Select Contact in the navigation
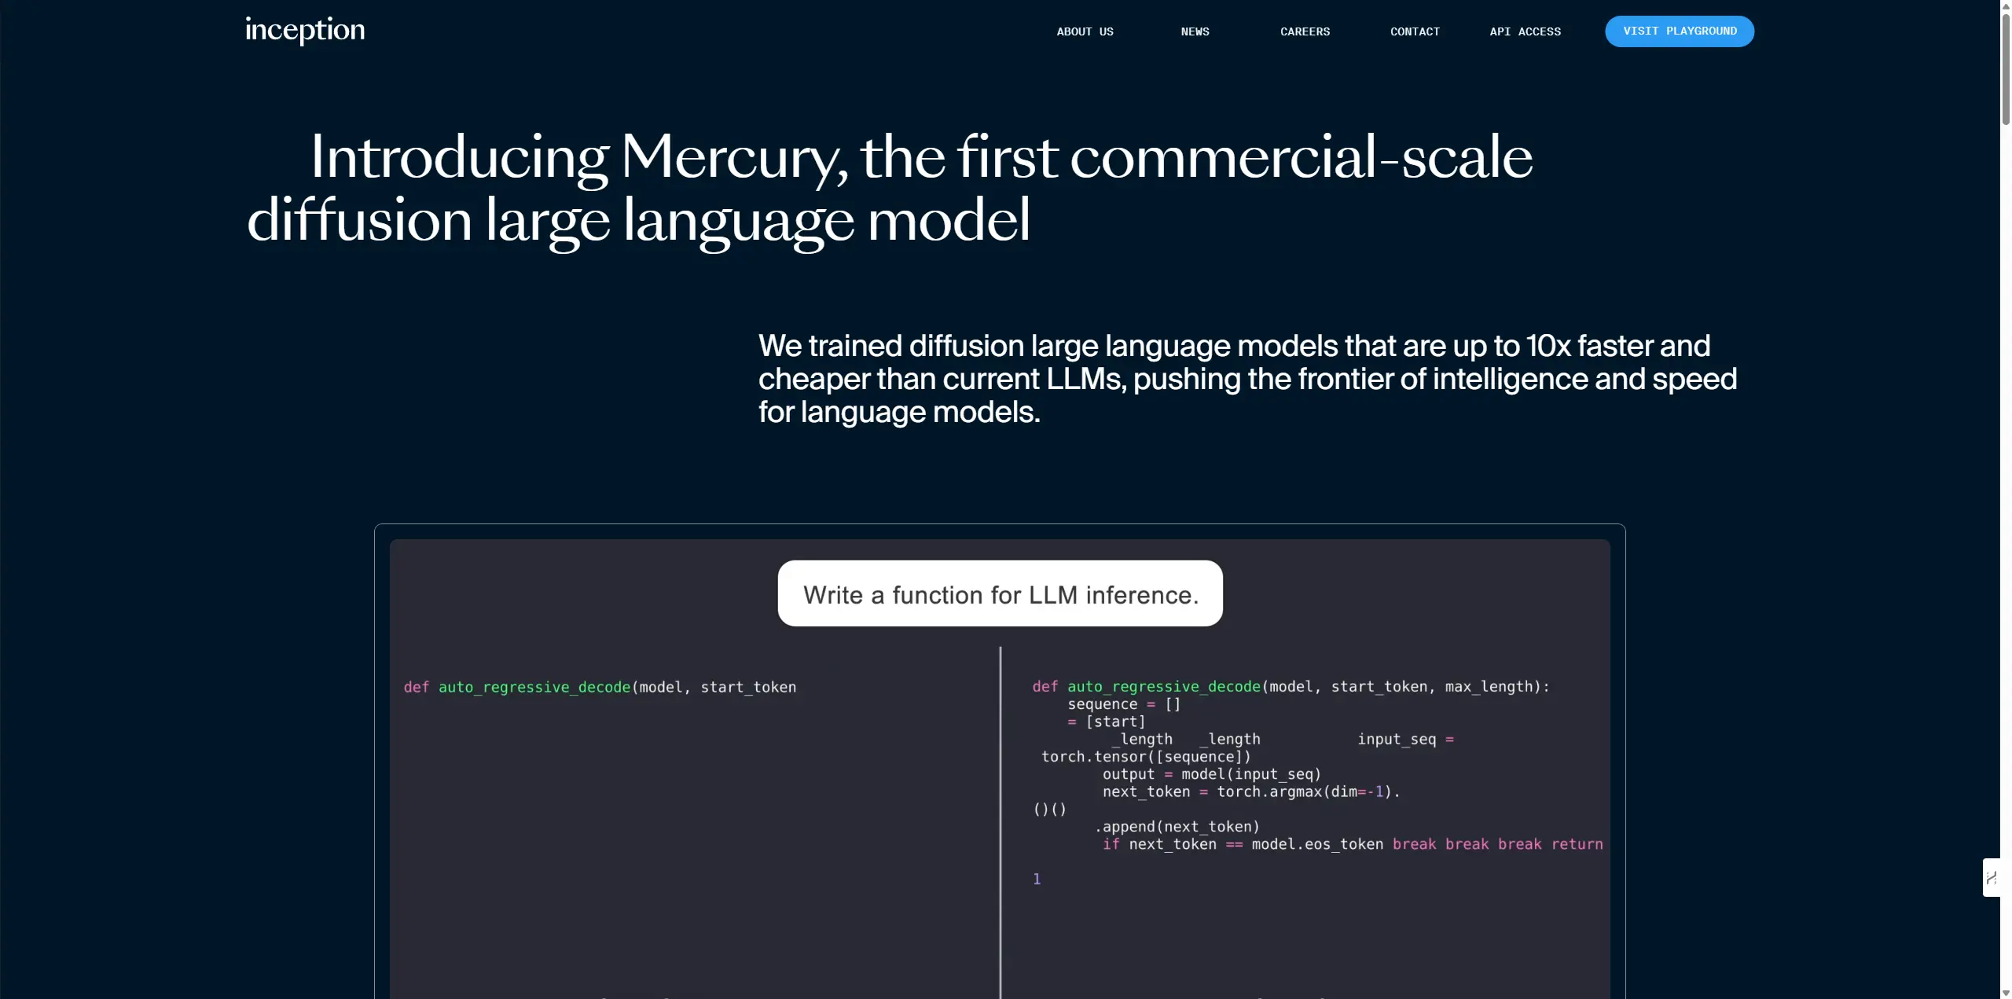The image size is (2012, 999). [x=1415, y=31]
